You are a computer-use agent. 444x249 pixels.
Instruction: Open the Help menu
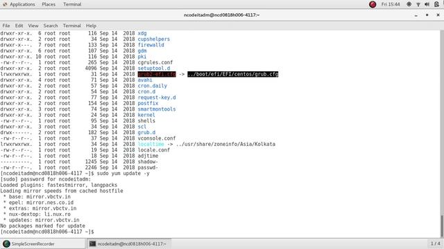click(x=91, y=26)
